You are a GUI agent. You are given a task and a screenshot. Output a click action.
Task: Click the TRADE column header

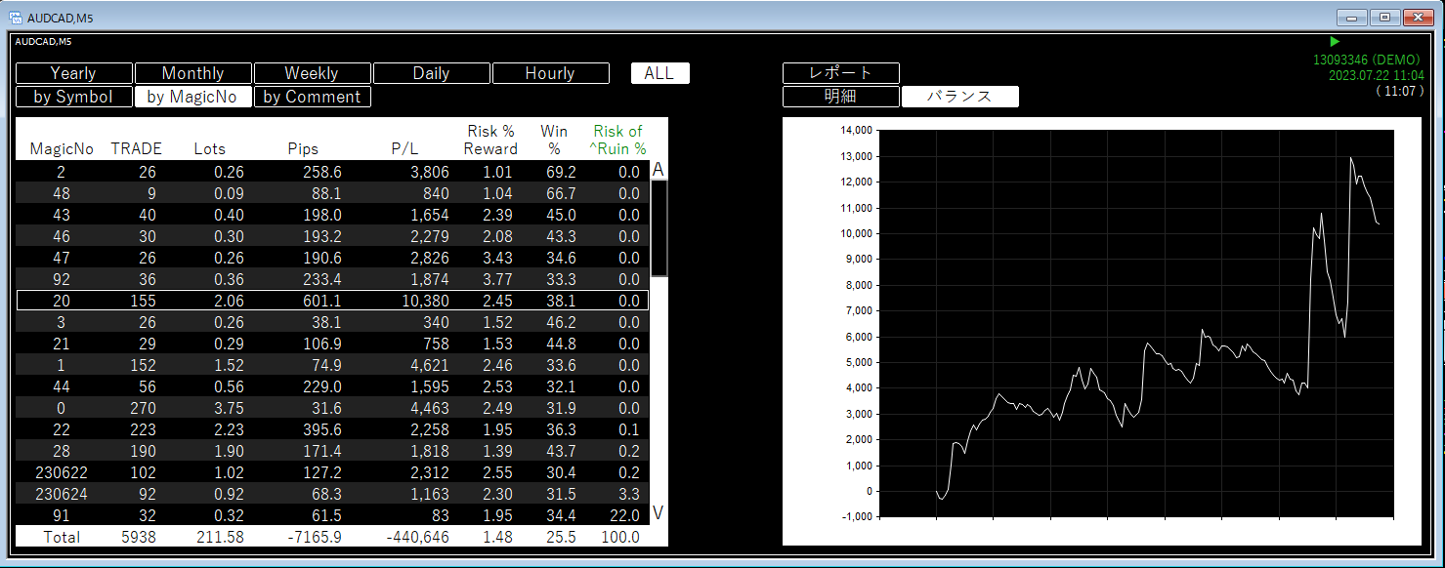[137, 149]
